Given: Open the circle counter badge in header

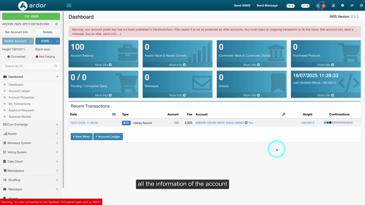Looking at the screenshot, I should coord(305,6).
